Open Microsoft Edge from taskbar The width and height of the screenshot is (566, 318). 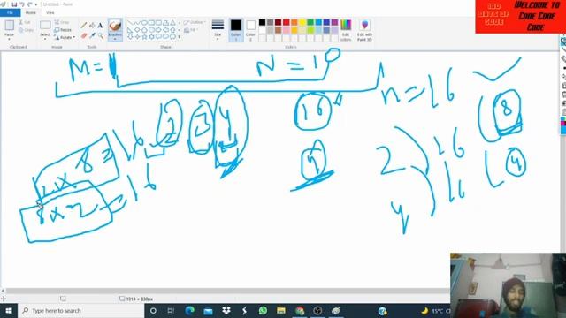pos(189,310)
